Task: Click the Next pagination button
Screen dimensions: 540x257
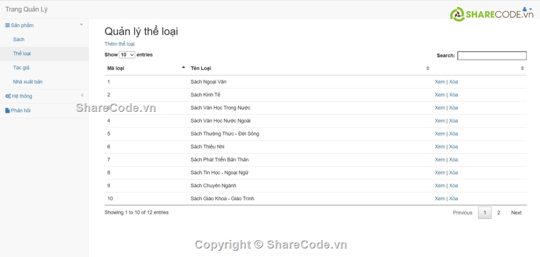Action: pos(516,213)
